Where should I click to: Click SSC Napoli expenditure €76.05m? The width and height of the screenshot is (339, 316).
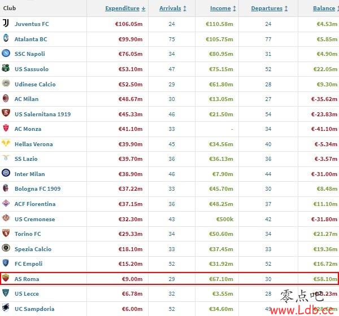click(x=131, y=54)
